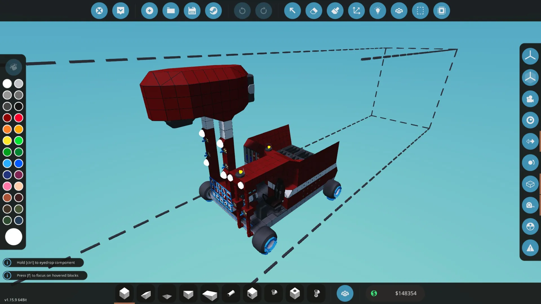Open the folder load vehicle icon
Viewport: 541px width, 304px height.
[171, 11]
